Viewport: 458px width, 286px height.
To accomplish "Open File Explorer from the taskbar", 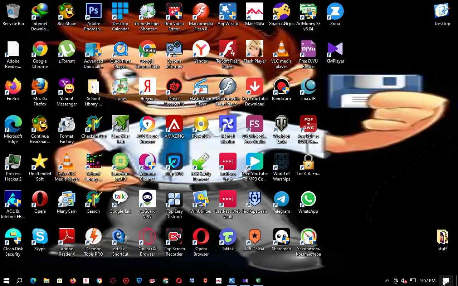I will point(47,281).
